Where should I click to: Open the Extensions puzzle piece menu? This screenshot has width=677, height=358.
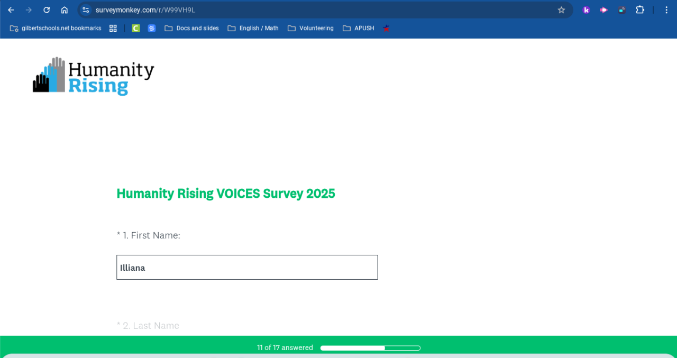(640, 10)
